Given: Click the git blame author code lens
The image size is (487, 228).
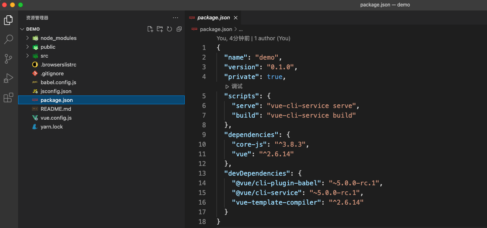Looking at the screenshot, I should point(253,38).
